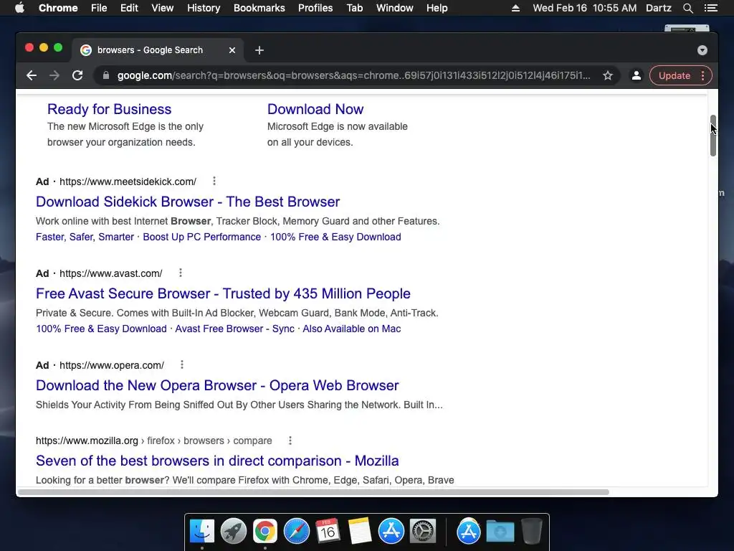
Task: Open the File menu
Action: 99,8
